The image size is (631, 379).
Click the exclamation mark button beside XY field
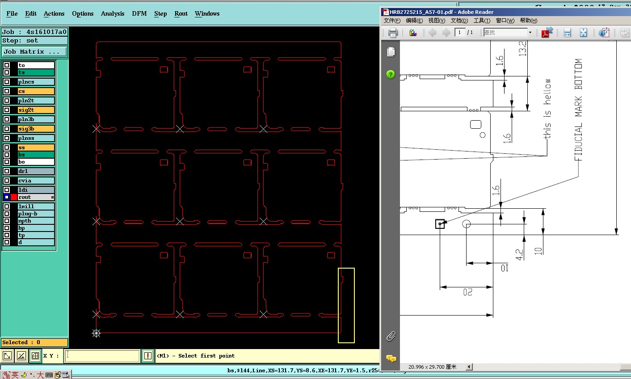click(148, 356)
